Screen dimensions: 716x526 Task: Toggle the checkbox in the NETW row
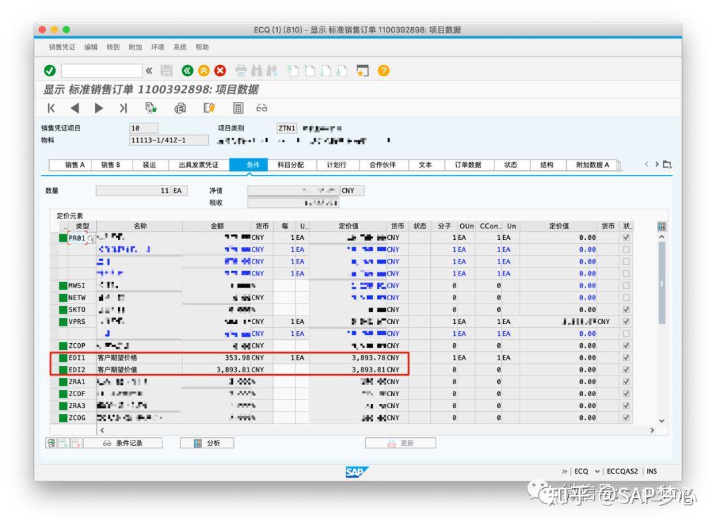pyautogui.click(x=626, y=297)
